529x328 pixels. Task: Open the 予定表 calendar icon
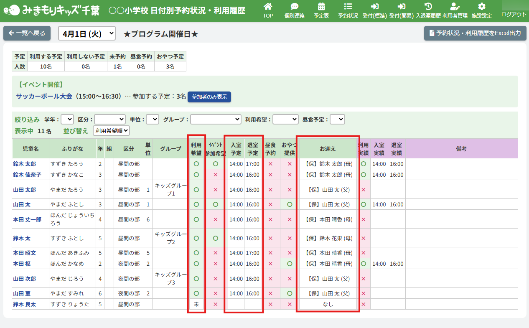click(x=321, y=7)
